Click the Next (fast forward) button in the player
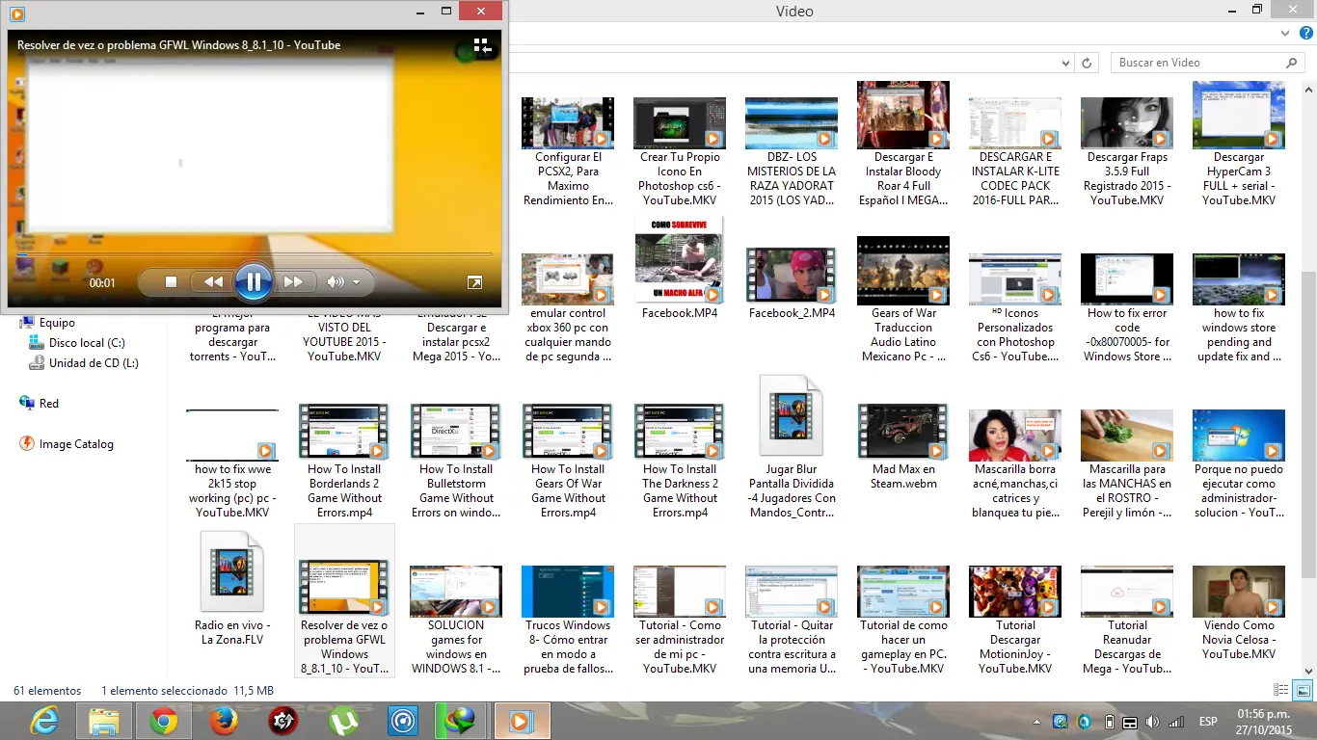 pos(293,282)
